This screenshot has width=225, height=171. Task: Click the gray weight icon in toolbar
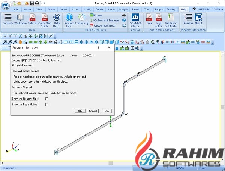click(147, 42)
